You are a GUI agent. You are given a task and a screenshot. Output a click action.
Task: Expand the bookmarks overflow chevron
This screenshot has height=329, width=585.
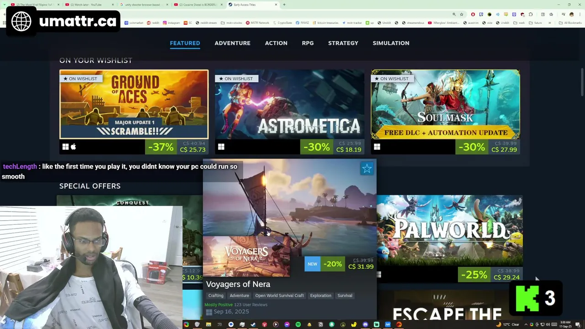click(x=549, y=22)
